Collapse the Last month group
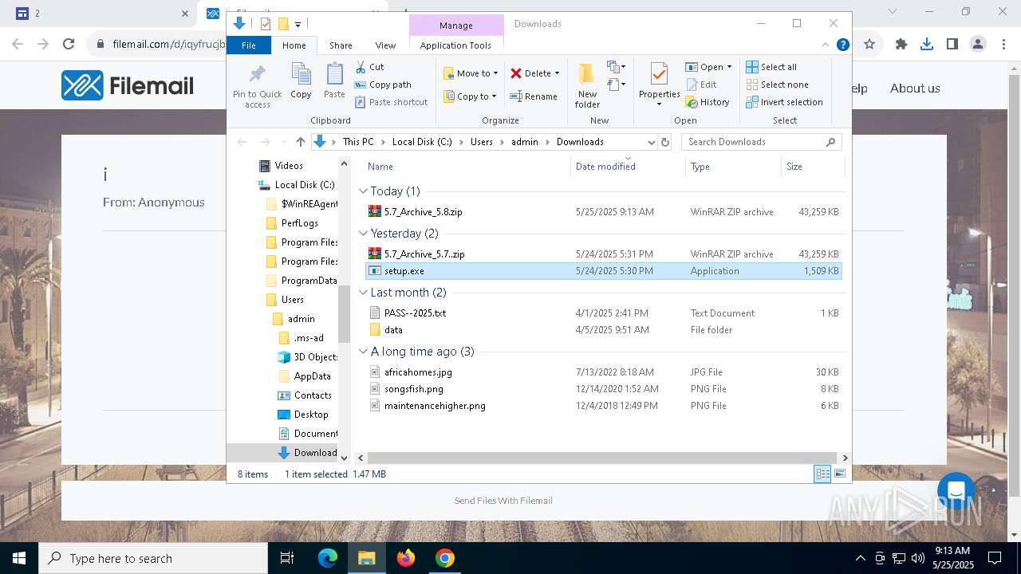This screenshot has width=1021, height=574. 363,293
